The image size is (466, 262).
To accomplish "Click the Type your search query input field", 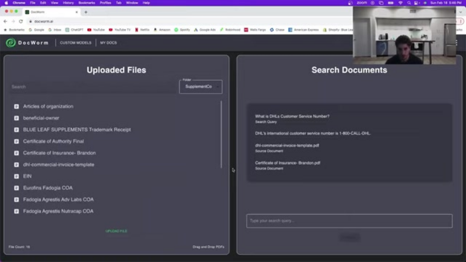I will 349,221.
